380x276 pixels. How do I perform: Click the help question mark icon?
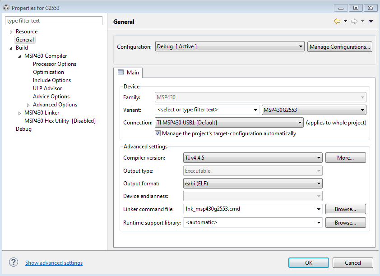[14, 262]
